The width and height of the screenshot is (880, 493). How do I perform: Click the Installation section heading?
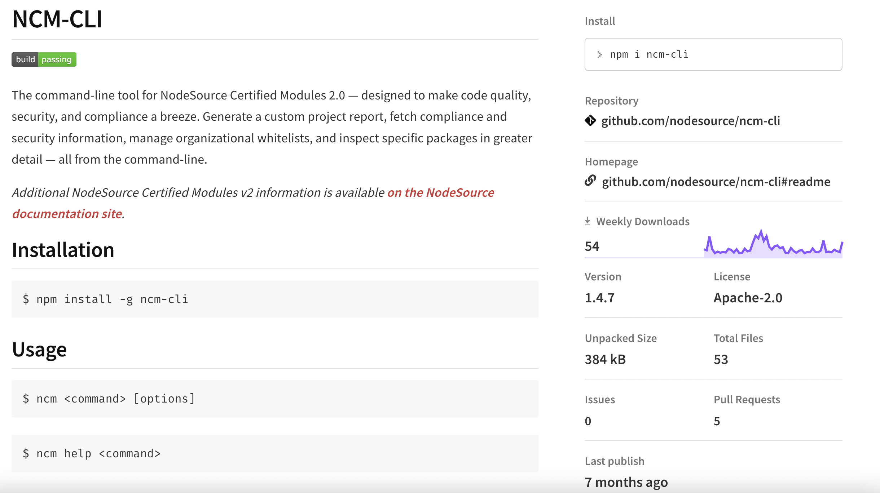(63, 250)
